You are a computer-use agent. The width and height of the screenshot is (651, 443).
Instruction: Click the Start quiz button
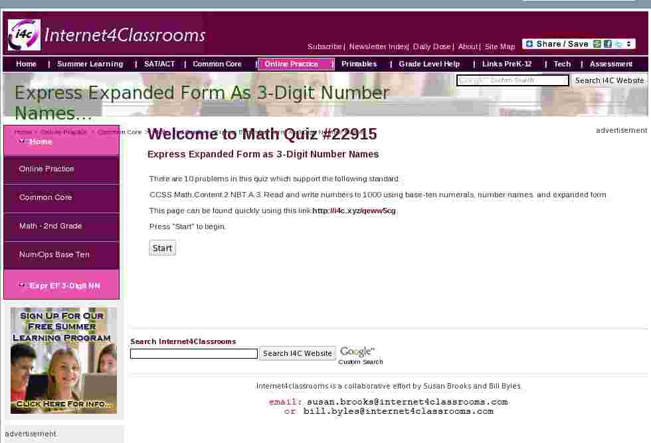pyautogui.click(x=162, y=248)
